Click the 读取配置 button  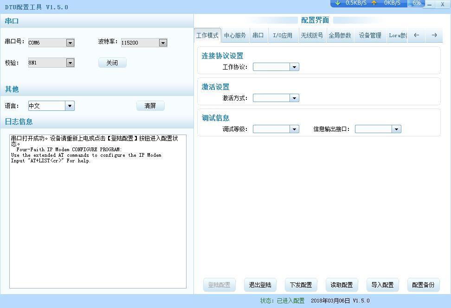341,285
